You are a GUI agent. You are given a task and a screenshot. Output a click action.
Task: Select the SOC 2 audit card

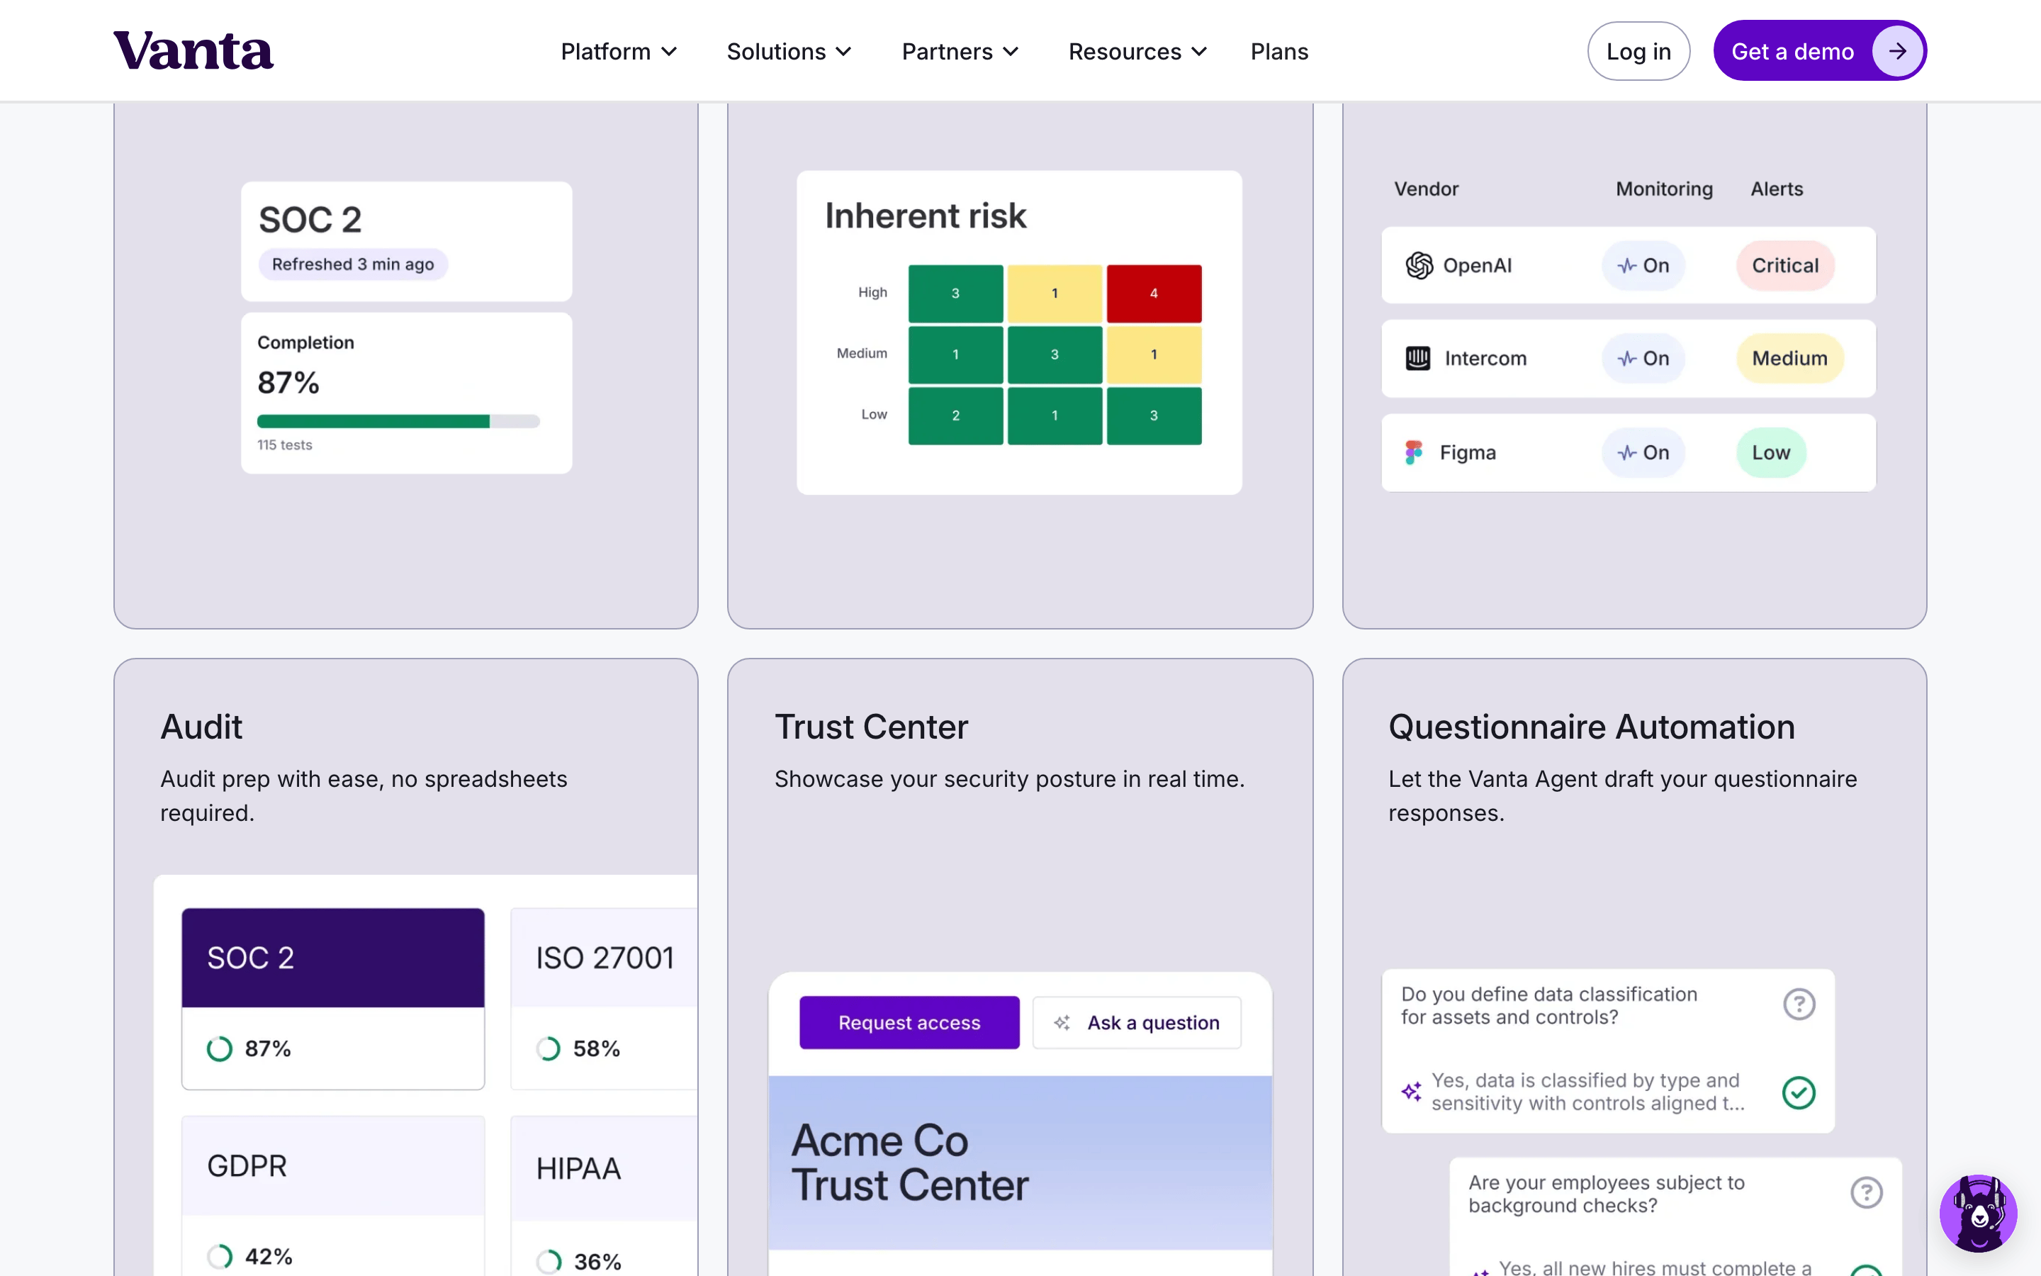click(x=333, y=1000)
